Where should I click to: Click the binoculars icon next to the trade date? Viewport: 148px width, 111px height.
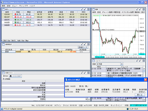(11, 76)
